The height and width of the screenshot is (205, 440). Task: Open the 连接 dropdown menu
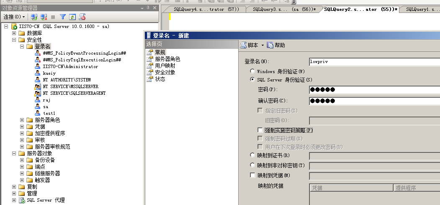click(14, 17)
